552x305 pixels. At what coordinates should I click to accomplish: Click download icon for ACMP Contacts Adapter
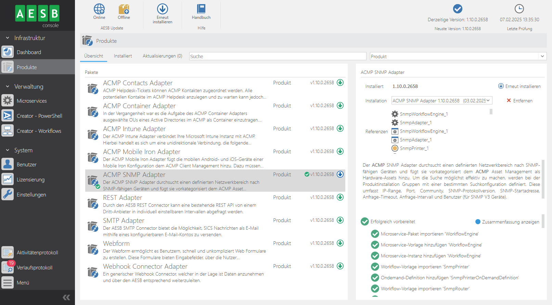coord(340,82)
